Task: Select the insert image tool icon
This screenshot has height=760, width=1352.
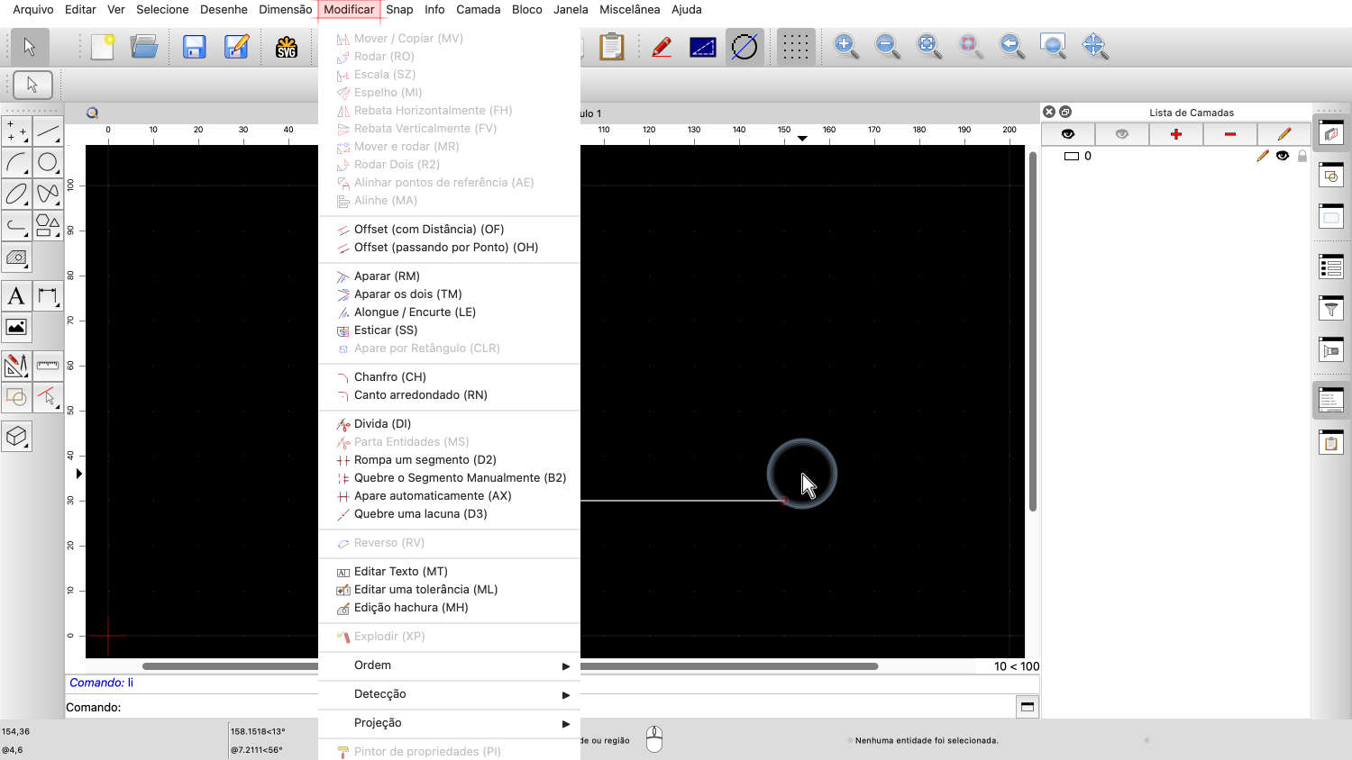Action: (16, 328)
